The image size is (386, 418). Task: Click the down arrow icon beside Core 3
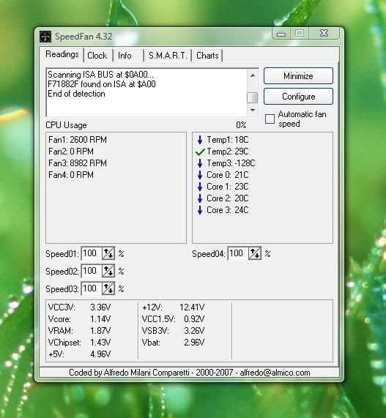[200, 210]
